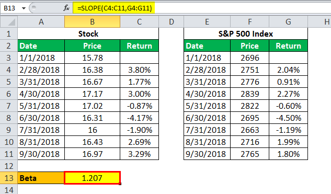331x194 pixels.
Task: Select cell with return -1.19%
Action: 288,130
